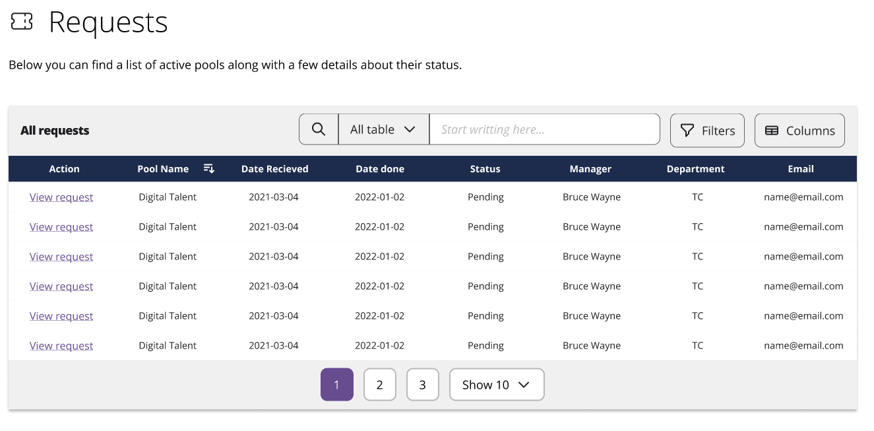Viewport: 874px width, 431px height.
Task: Click the ticket icon beside Requests heading
Action: tap(22, 22)
